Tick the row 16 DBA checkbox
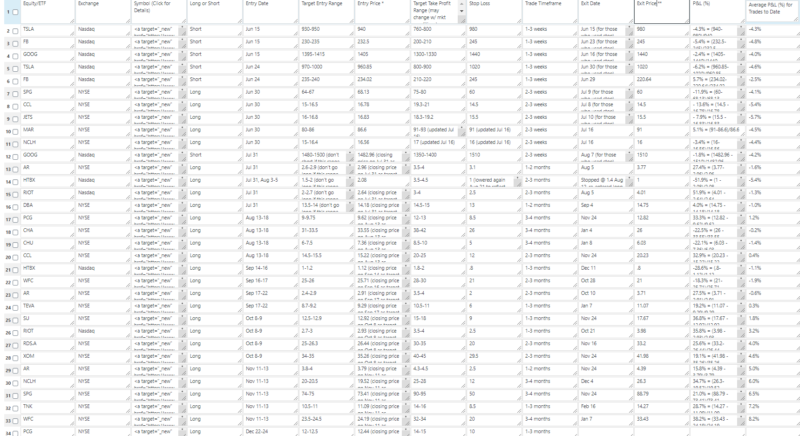 (x=15, y=207)
